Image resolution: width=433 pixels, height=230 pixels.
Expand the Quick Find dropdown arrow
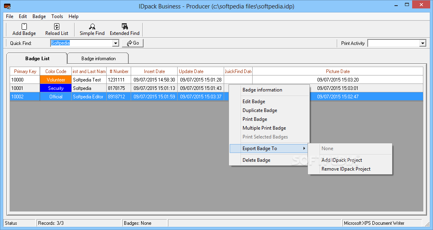[115, 43]
